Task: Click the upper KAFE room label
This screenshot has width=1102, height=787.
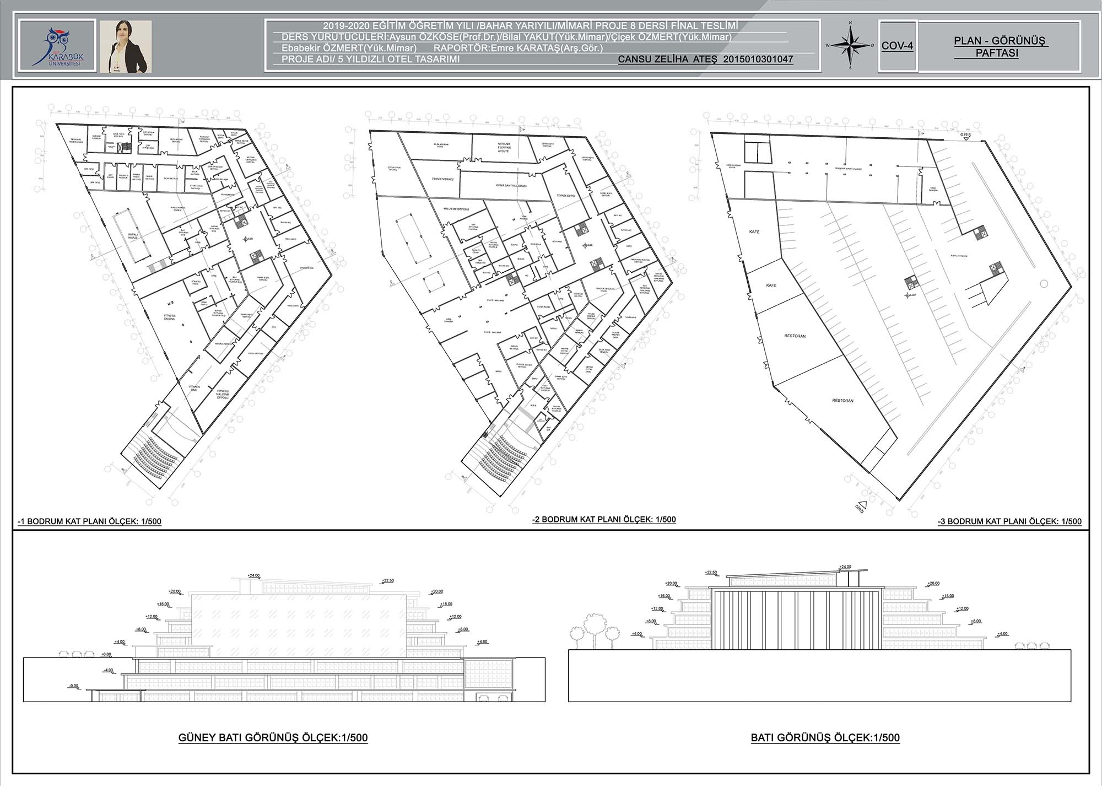Action: [x=754, y=232]
